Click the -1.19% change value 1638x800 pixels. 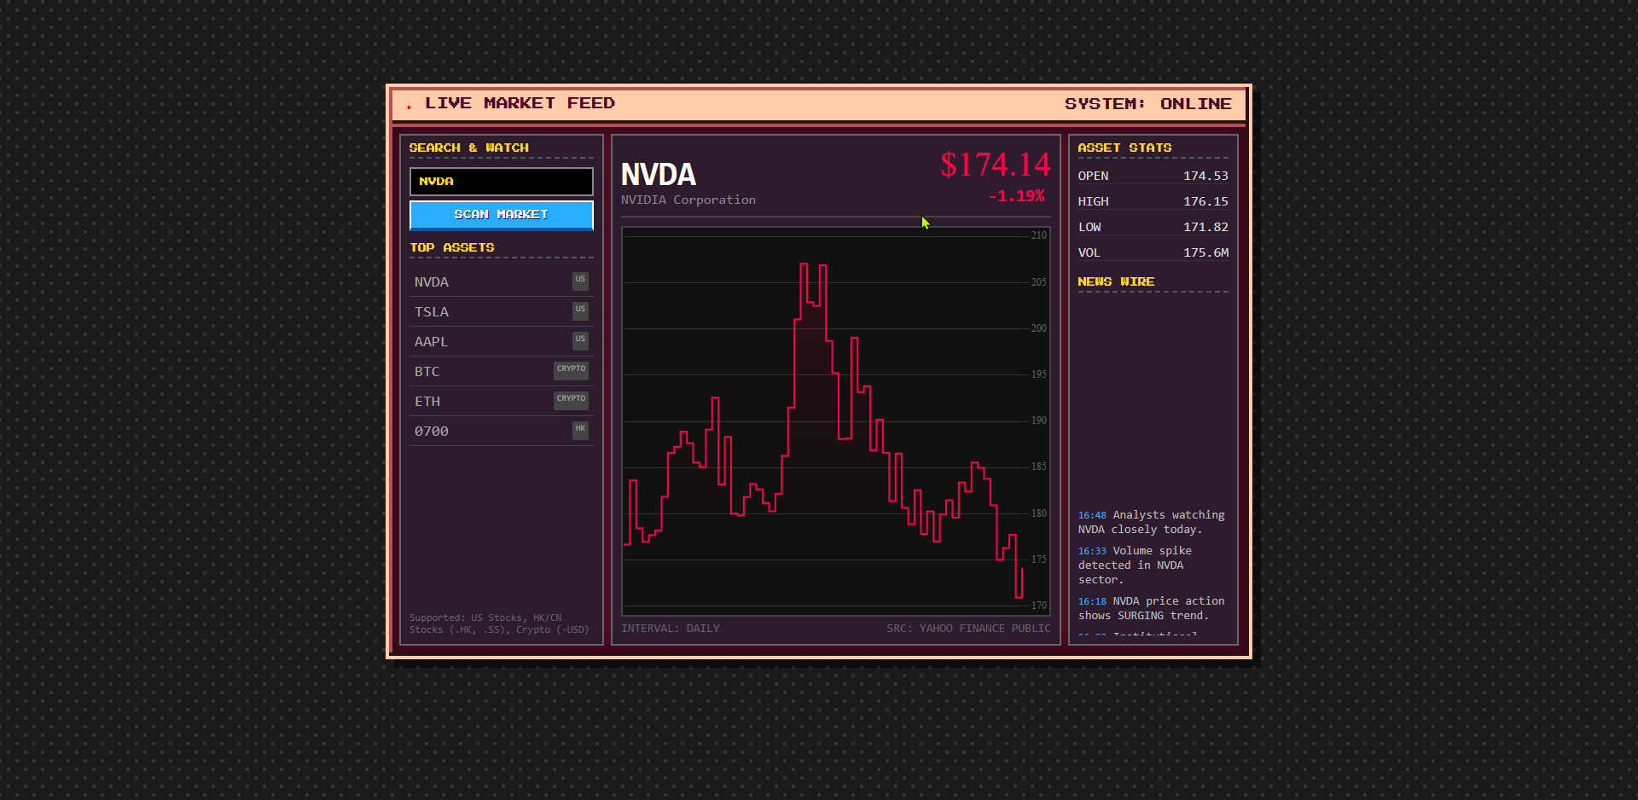point(1017,196)
